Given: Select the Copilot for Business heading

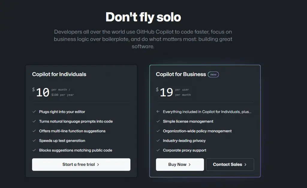Looking at the screenshot, I should 181,74.
